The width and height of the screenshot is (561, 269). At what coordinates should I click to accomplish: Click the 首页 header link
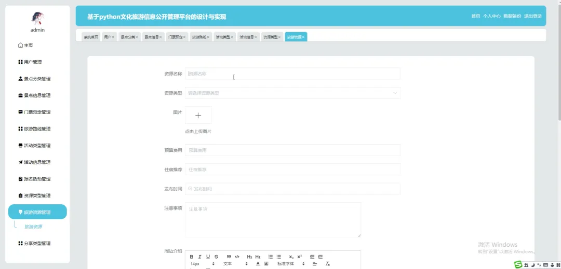pos(475,16)
